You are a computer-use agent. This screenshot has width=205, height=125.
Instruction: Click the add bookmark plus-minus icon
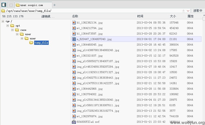(184, 11)
